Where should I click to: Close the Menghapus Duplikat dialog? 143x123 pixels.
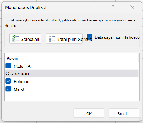coord(132,7)
